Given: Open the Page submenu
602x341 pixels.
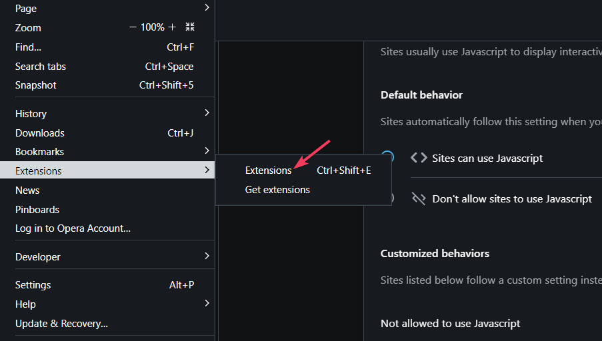Looking at the screenshot, I should coord(107,9).
